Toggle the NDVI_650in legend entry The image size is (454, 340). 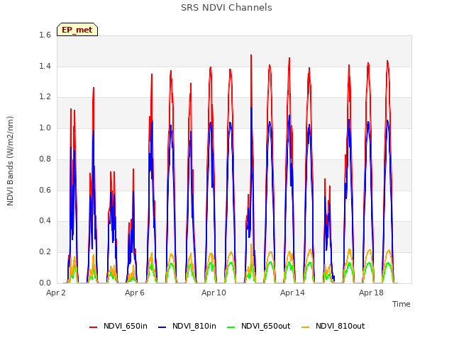click(118, 327)
